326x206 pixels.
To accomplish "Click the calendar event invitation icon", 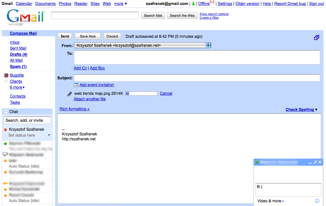I will pos(76,85).
